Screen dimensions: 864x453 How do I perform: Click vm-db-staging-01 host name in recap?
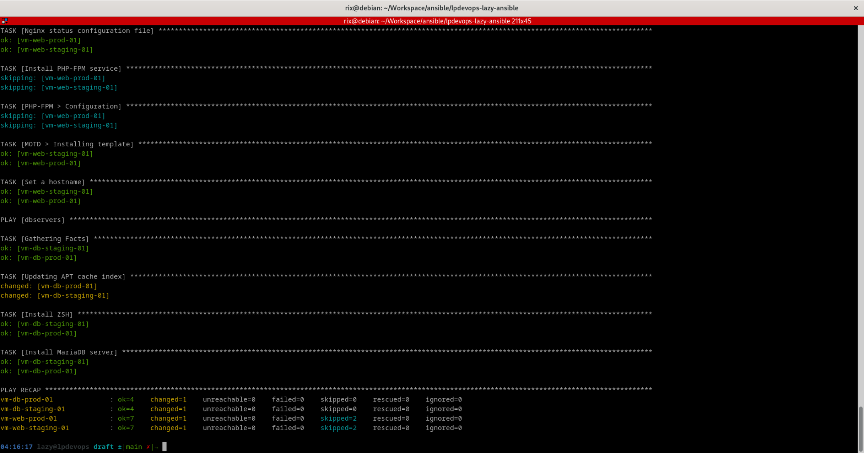(x=33, y=409)
